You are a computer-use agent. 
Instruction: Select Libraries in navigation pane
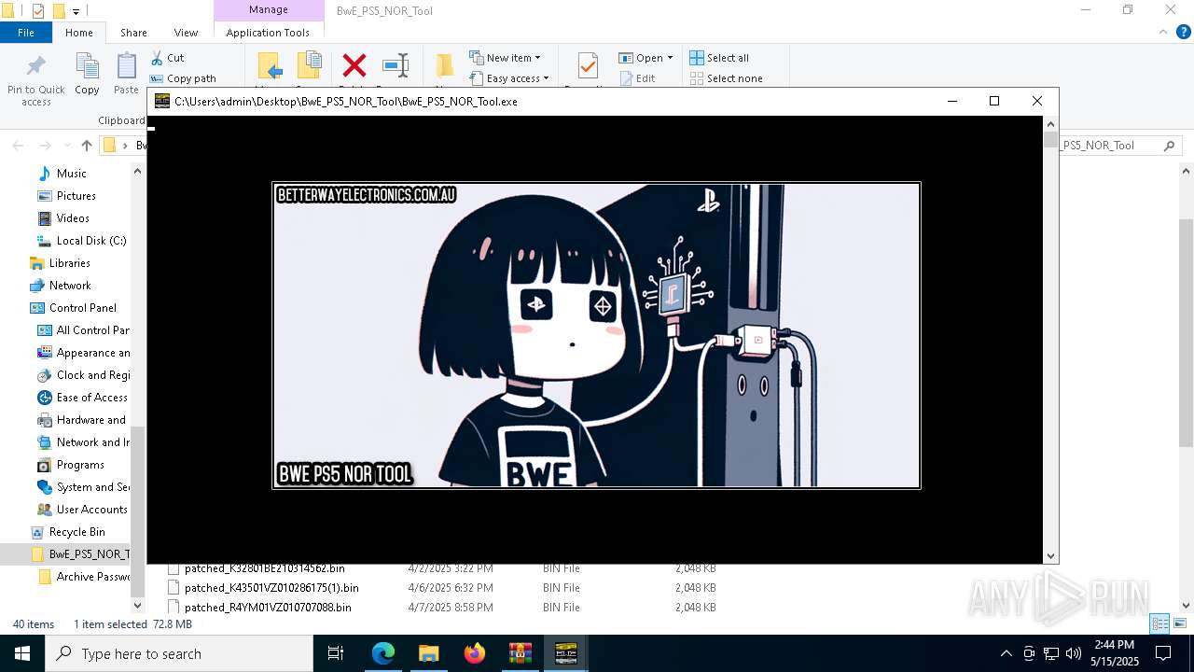point(69,263)
